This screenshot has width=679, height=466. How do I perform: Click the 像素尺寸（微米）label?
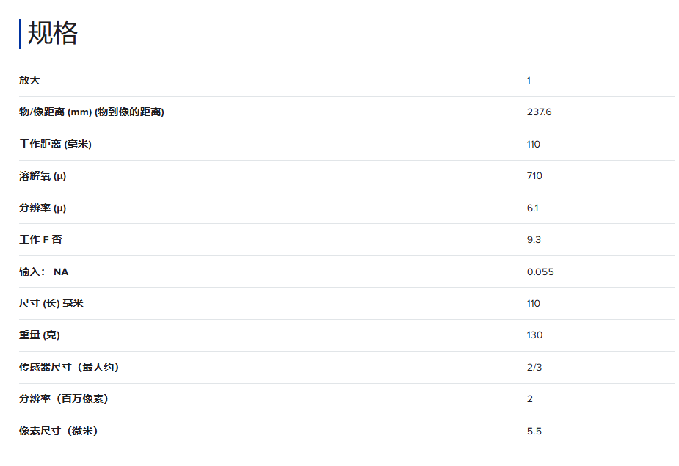click(58, 431)
